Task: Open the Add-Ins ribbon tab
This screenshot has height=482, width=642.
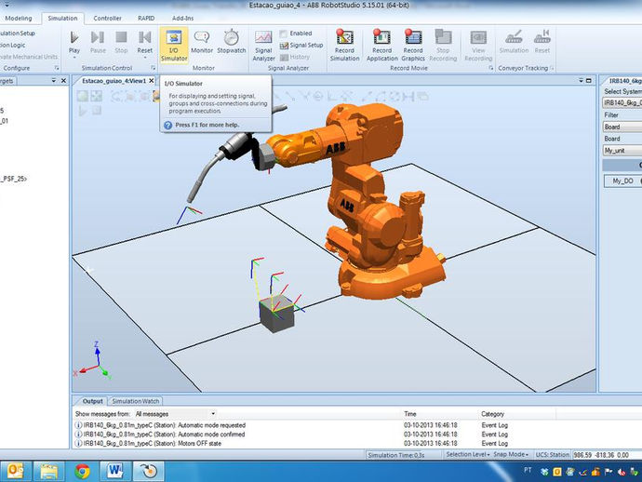Action: [x=182, y=18]
